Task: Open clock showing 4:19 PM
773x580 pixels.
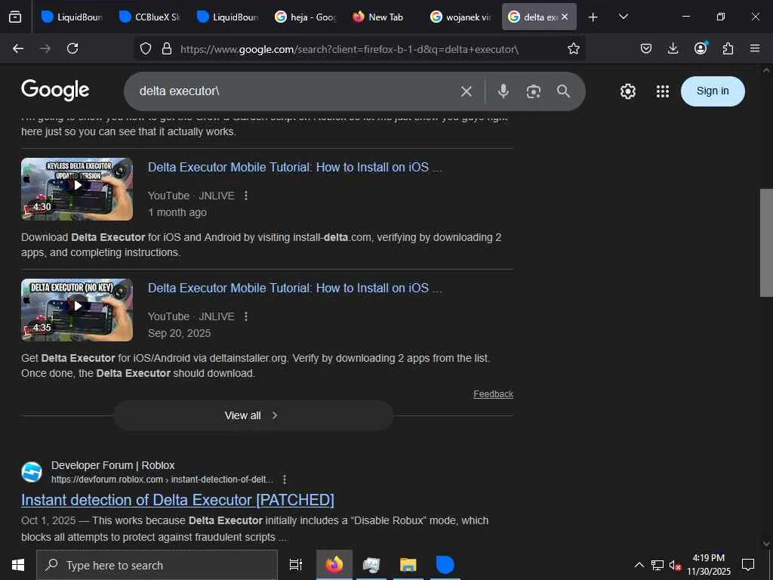Action: pyautogui.click(x=708, y=565)
